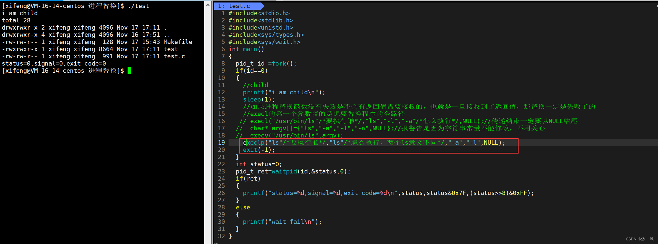Click line 2 '#include<stdlib.h>'
Image resolution: width=658 pixels, height=244 pixels.
(x=261, y=20)
